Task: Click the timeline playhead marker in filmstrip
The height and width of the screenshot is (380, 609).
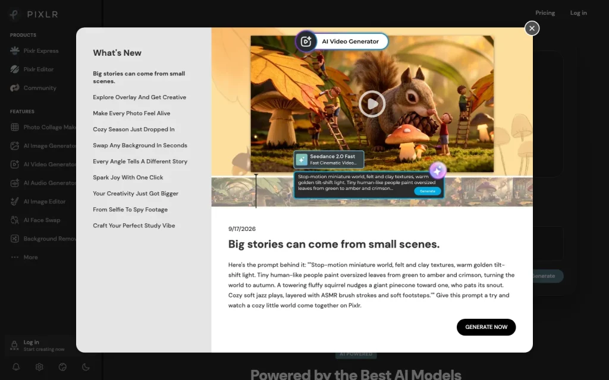Action: (256, 191)
